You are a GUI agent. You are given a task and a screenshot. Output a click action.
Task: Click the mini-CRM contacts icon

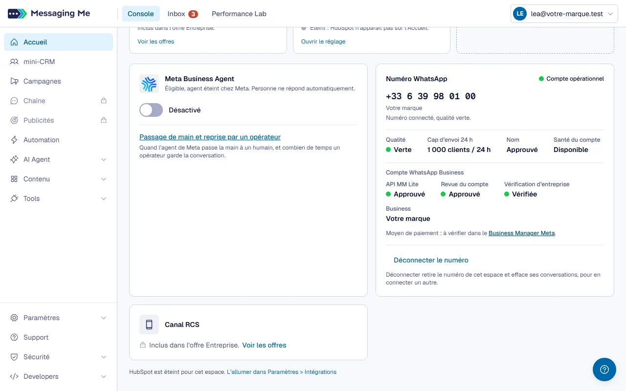(x=14, y=62)
